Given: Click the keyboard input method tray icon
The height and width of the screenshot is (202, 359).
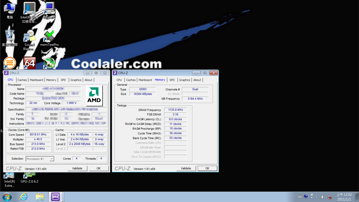Looking at the screenshot, I should point(300,197).
